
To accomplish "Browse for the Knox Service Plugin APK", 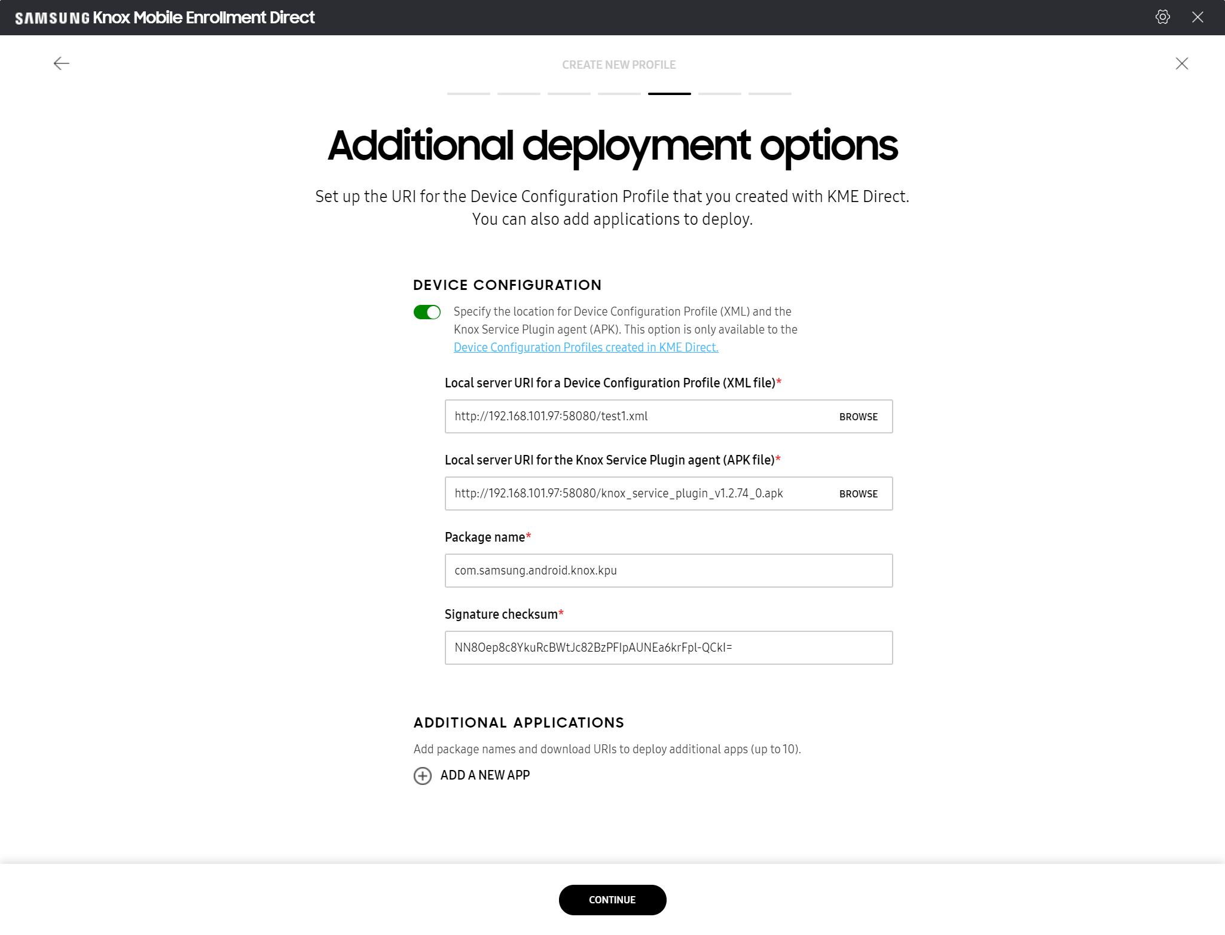I will click(x=859, y=494).
